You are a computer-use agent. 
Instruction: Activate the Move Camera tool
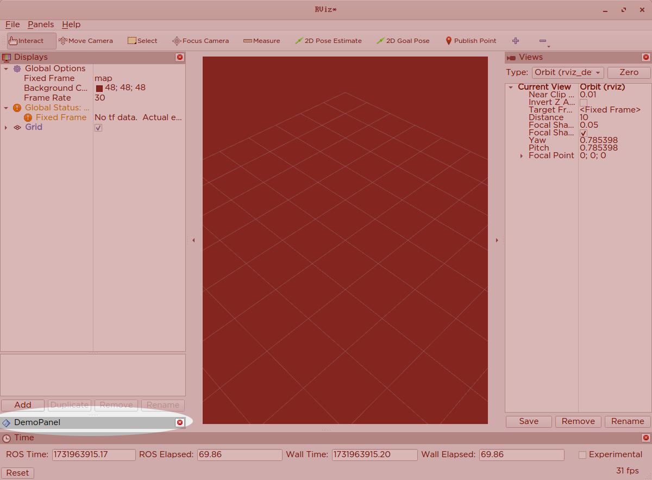tap(86, 40)
